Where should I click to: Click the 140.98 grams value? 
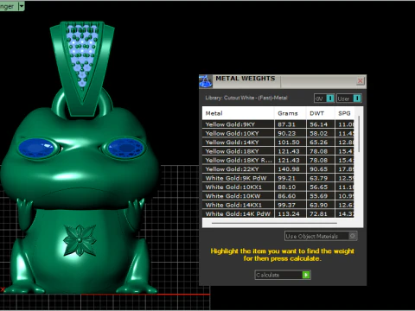289,169
